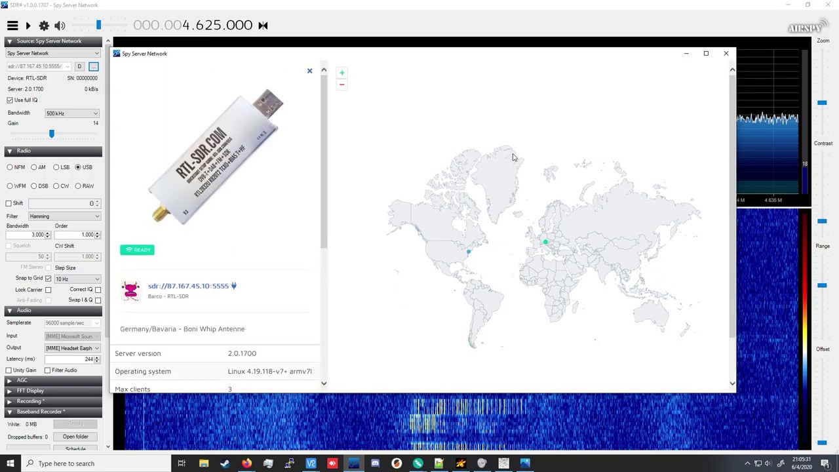This screenshot has width=839, height=472.
Task: Enable the Unity Gain checkbox
Action: coord(9,370)
